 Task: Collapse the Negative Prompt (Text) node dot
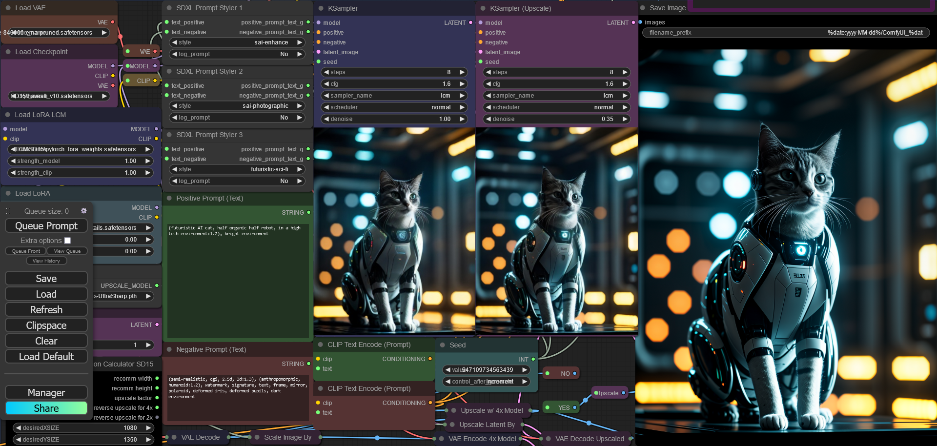pyautogui.click(x=169, y=349)
